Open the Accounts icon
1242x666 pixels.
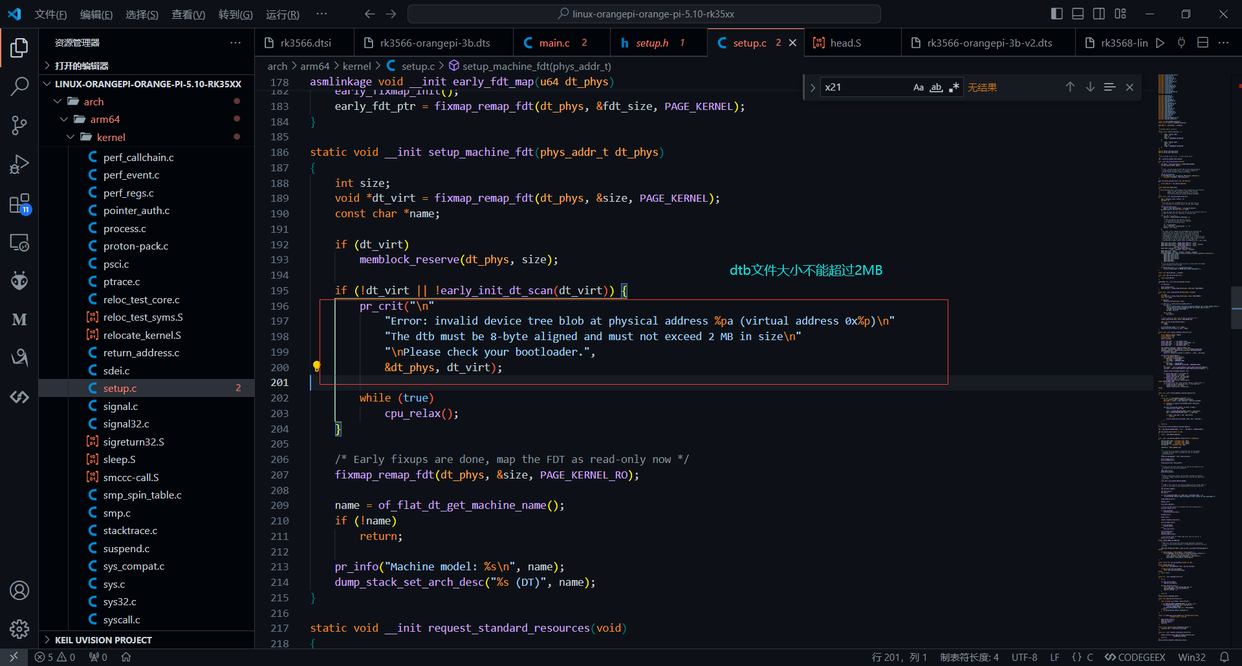tap(19, 590)
